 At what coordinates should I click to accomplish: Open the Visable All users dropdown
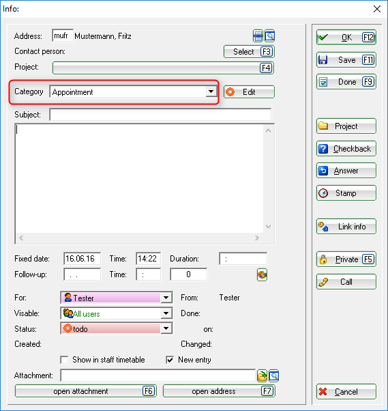166,313
